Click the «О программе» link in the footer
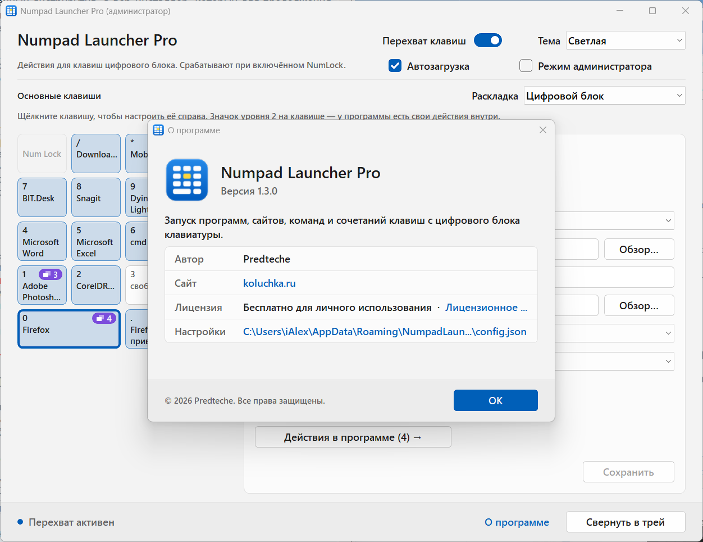The image size is (703, 542). (517, 522)
